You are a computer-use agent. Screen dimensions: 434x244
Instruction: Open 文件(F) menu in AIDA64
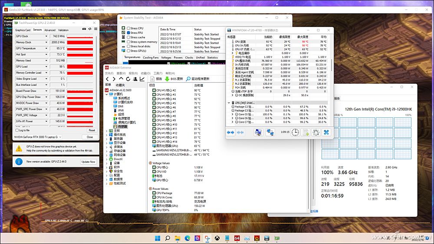pyautogui.click(x=109, y=73)
